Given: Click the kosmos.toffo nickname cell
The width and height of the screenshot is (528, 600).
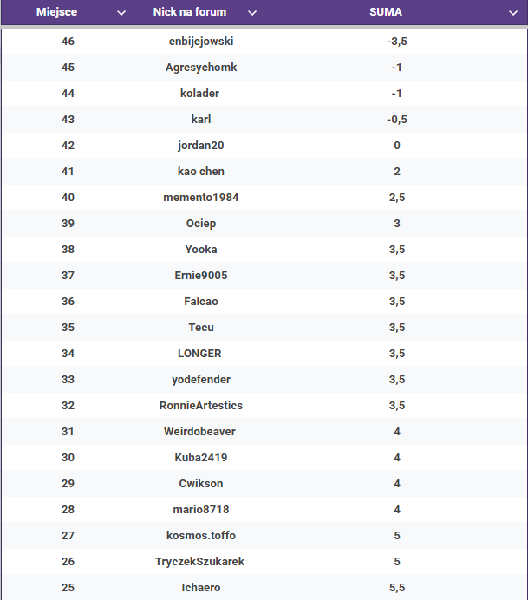Looking at the screenshot, I should pyautogui.click(x=201, y=536).
